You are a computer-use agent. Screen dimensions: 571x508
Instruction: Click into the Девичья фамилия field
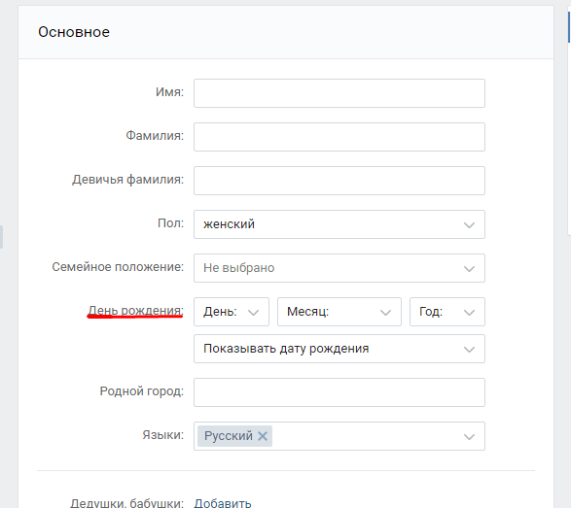[339, 181]
